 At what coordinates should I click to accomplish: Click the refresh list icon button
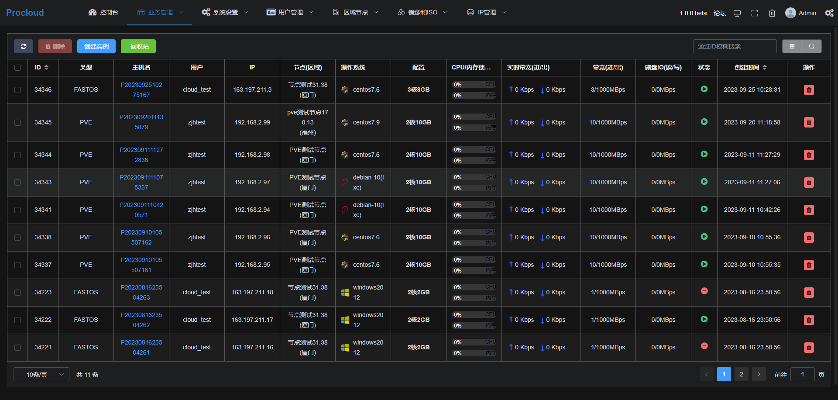tap(24, 46)
